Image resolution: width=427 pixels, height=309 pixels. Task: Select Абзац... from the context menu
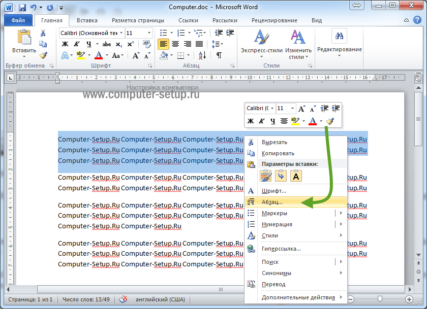coord(272,202)
